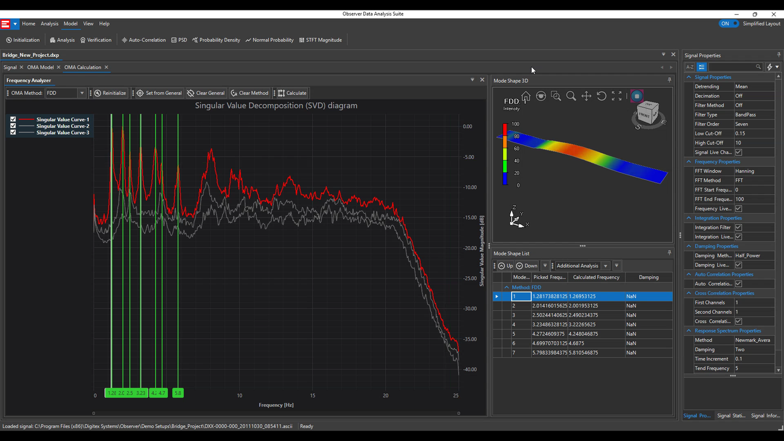Toggle Singular Value Curve-2 visibility checkbox
The height and width of the screenshot is (441, 784).
13,126
